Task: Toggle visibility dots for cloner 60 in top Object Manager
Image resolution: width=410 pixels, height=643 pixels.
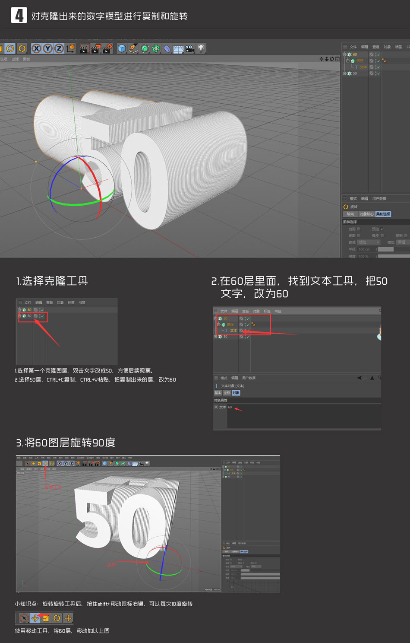Action: pos(375,54)
